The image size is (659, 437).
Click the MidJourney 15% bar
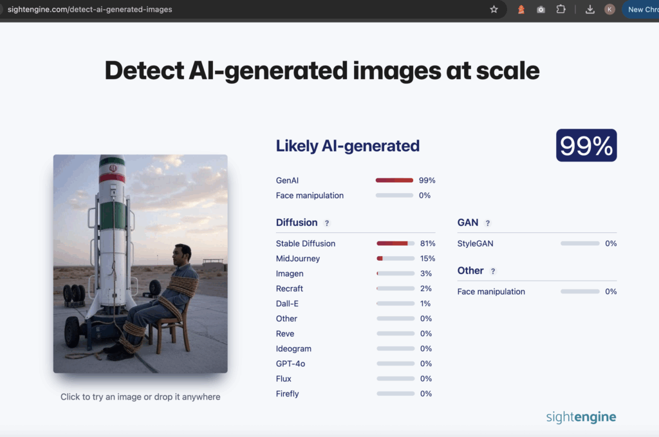coord(396,259)
